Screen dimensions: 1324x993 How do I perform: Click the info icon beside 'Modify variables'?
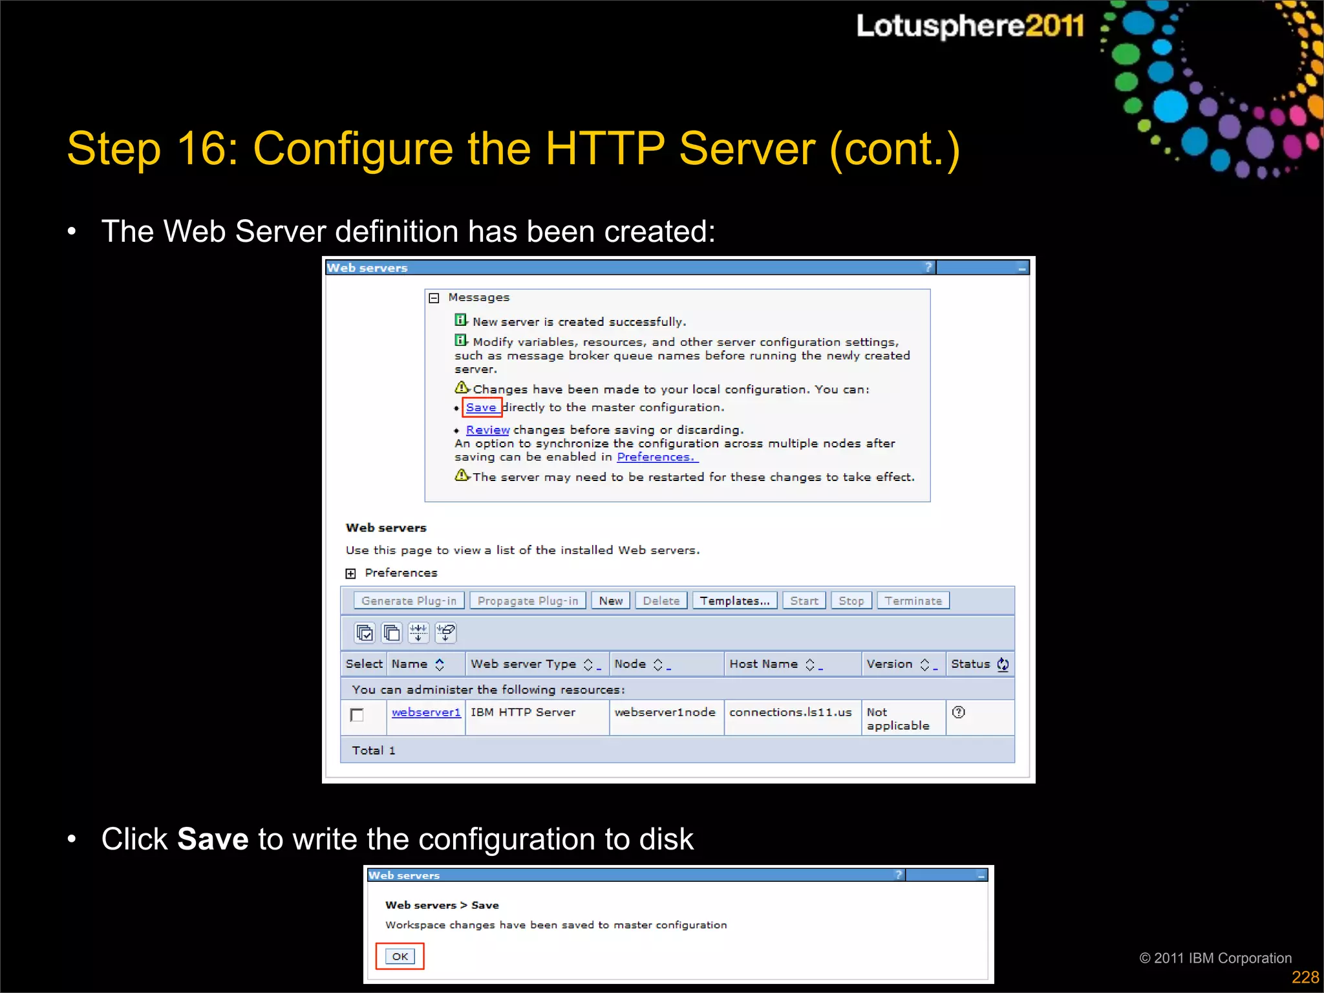(x=461, y=340)
